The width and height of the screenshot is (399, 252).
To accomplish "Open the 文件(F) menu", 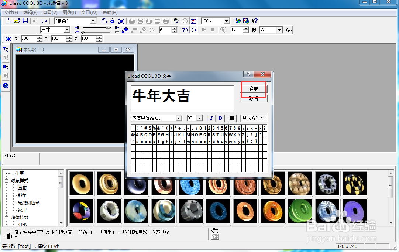I will pos(11,13).
